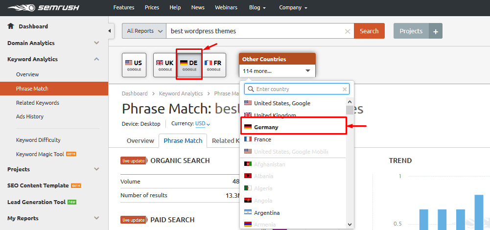Open the 114 more countries dropdown
Image resolution: width=490 pixels, height=230 pixels.
pyautogui.click(x=277, y=71)
